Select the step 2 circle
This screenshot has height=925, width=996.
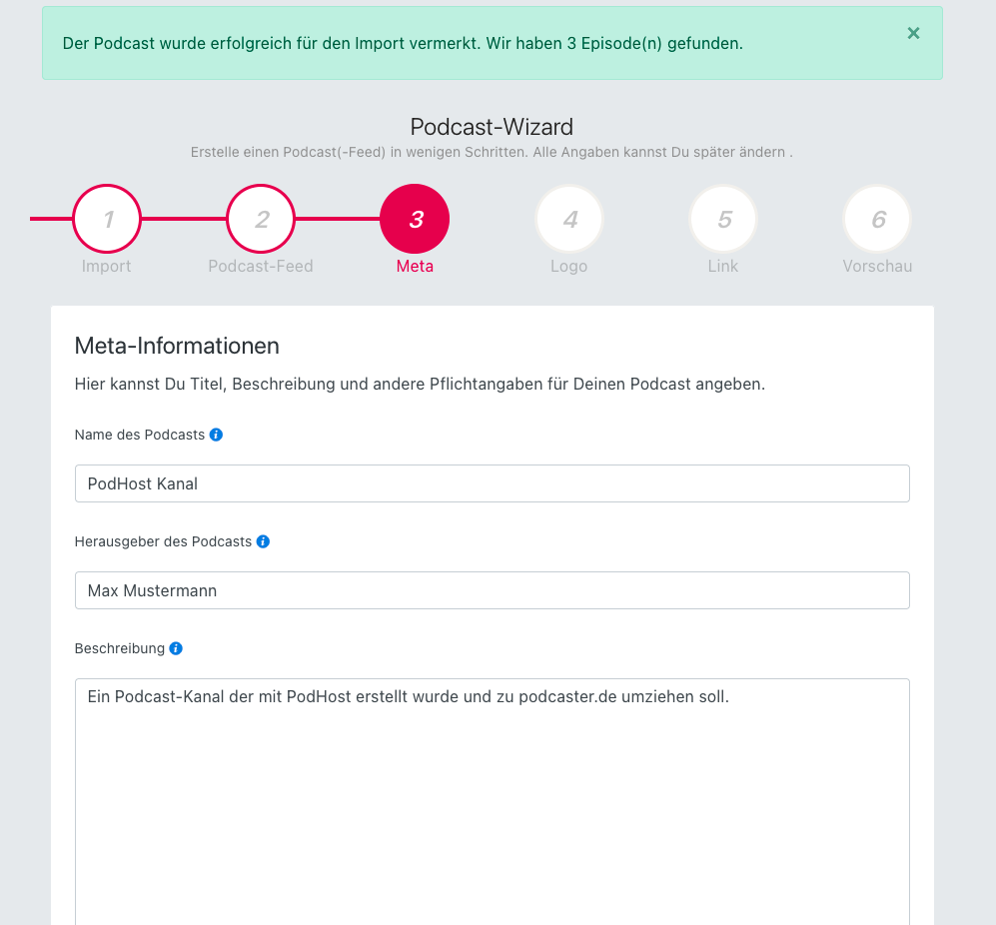(261, 219)
